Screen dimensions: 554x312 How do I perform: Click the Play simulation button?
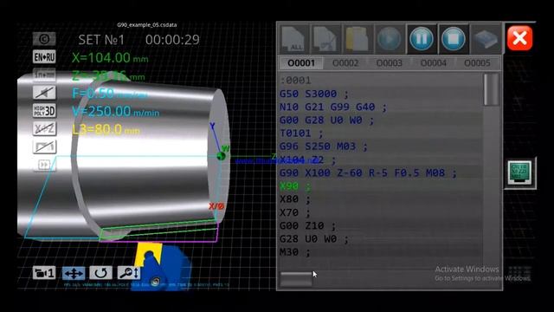389,39
